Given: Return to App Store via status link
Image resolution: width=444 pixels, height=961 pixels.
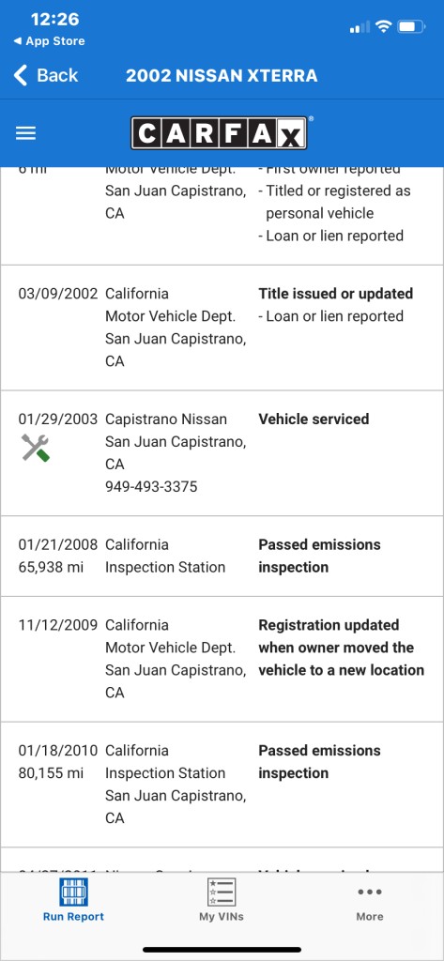Looking at the screenshot, I should coord(49,41).
